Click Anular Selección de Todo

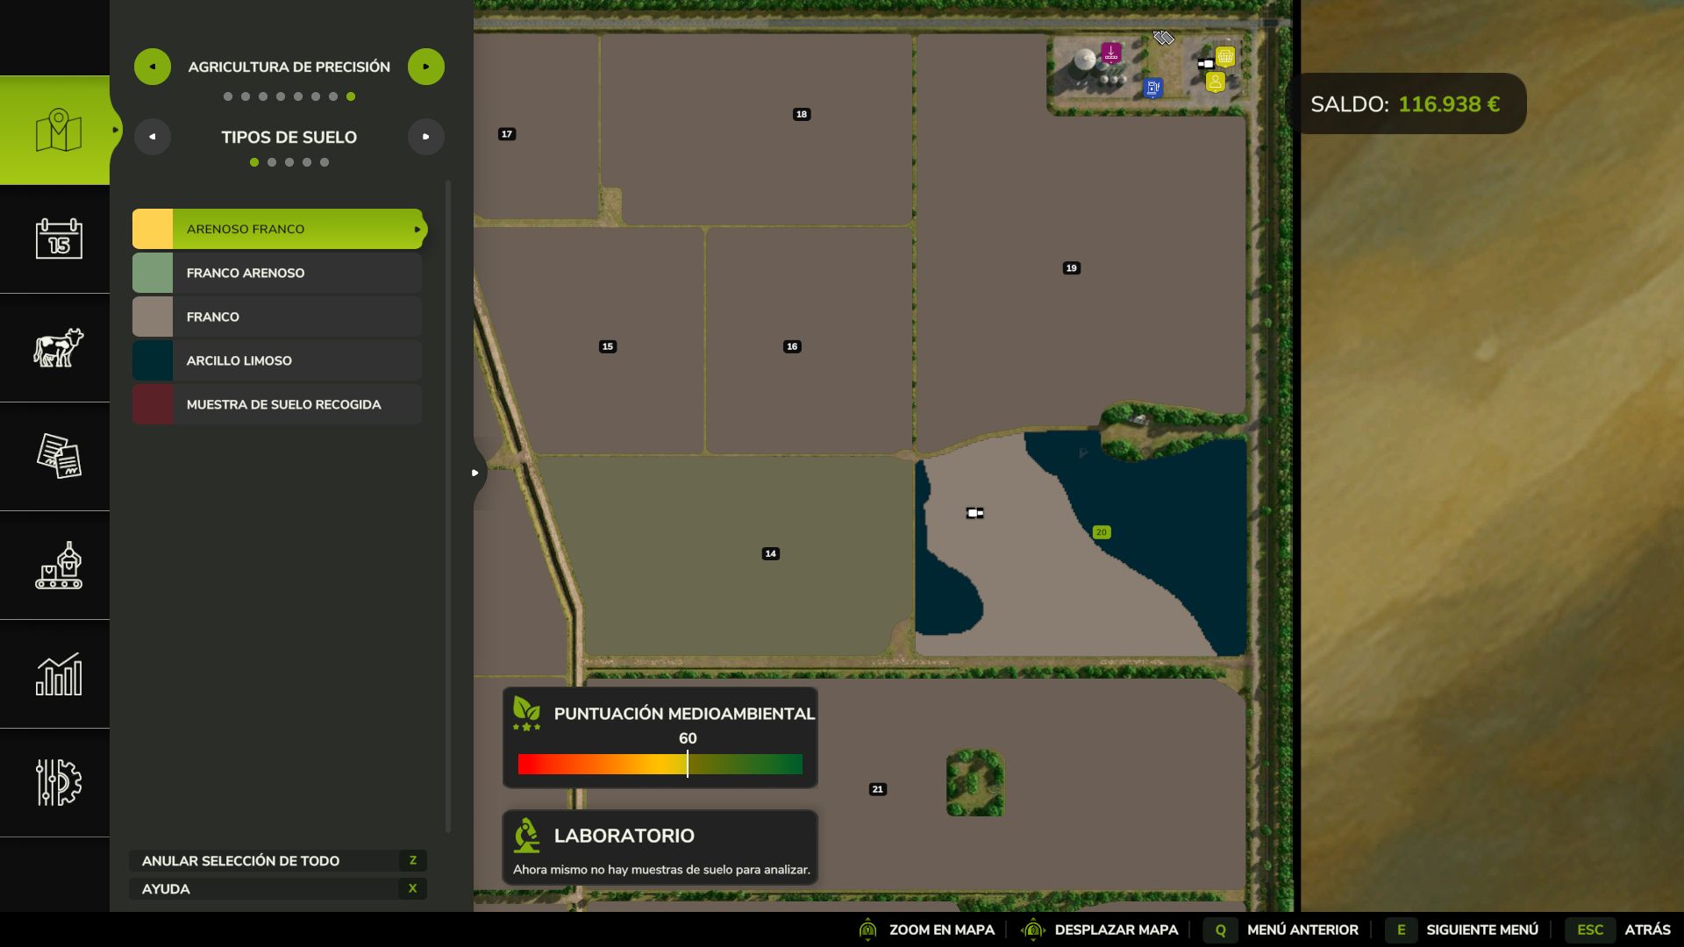click(x=278, y=861)
